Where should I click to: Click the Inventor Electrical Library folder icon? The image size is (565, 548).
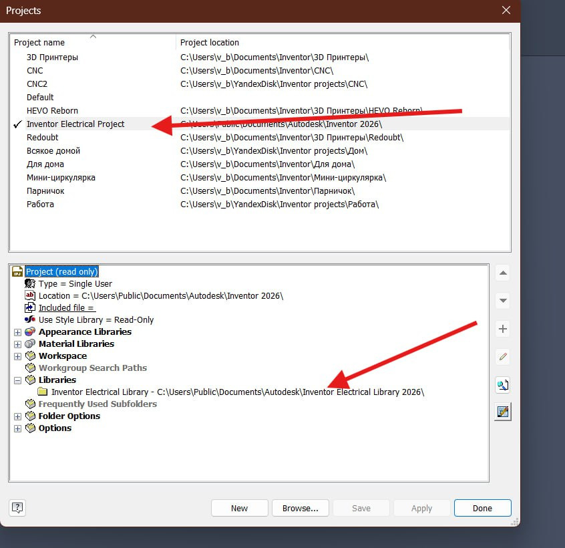click(43, 392)
